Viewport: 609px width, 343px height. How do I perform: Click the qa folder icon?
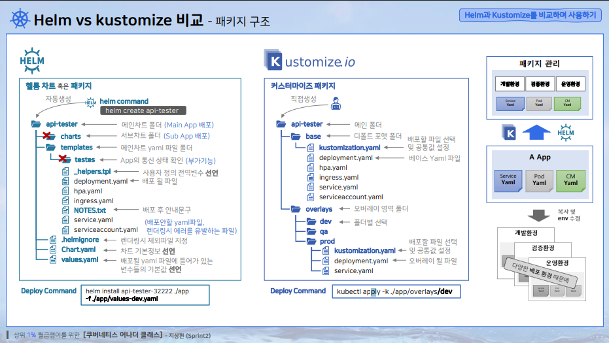(311, 232)
